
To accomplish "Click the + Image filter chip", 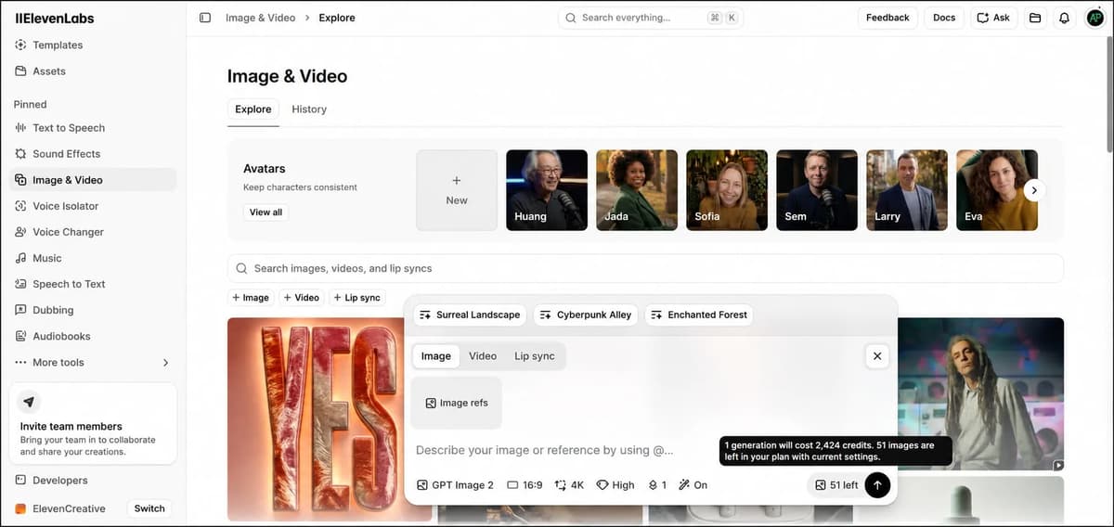I will 251,298.
